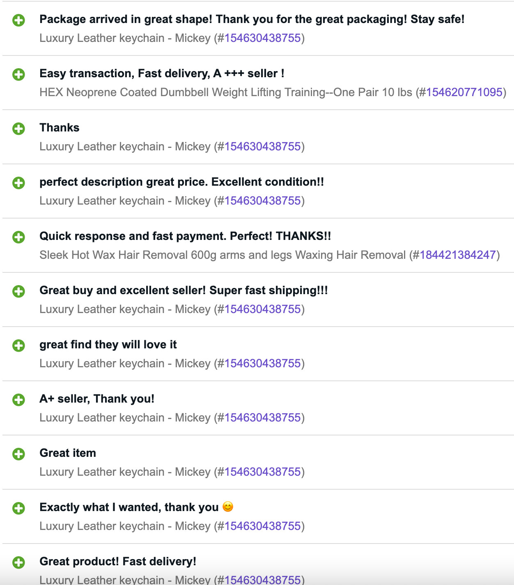Screen dimensions: 514x585
Task: Click positive icon beside "Quick response and fast payment"
Action: pos(18,237)
